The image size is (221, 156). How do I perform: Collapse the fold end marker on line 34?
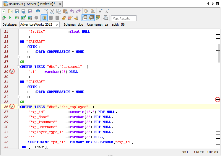coord(18,97)
